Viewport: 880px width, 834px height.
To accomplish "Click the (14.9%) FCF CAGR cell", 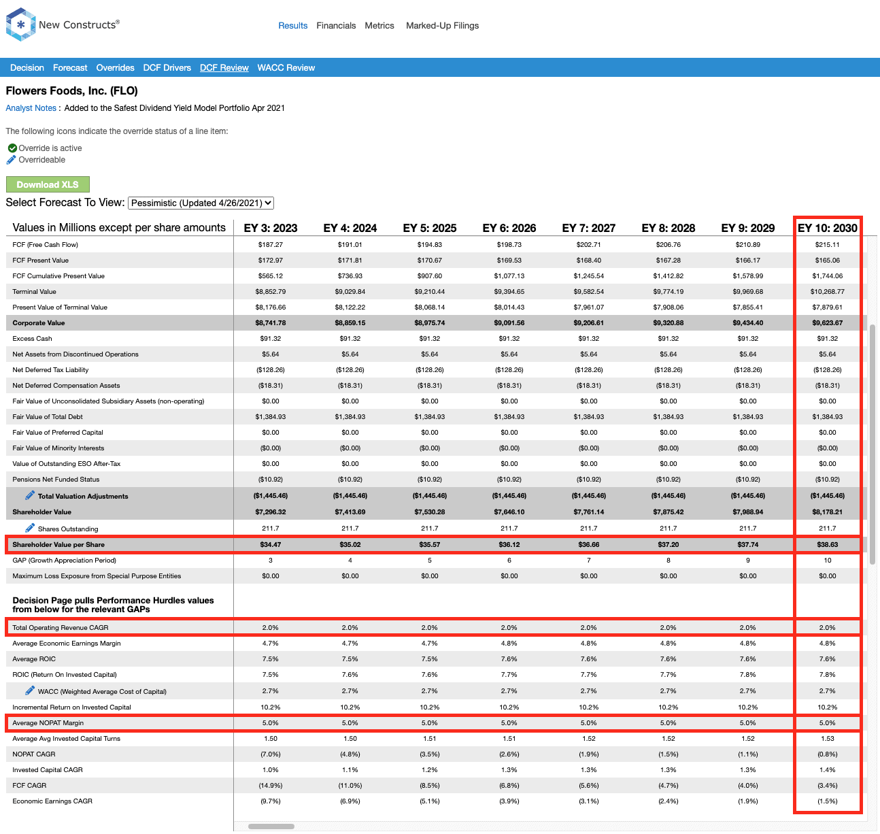I will (271, 786).
